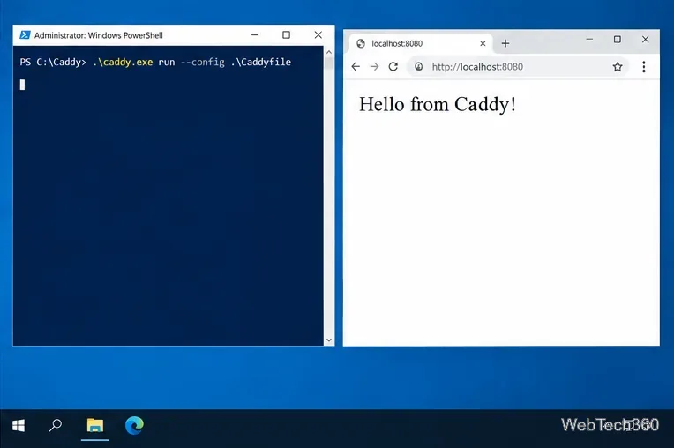Open the Windows Start menu
The image size is (674, 448).
coord(18,426)
